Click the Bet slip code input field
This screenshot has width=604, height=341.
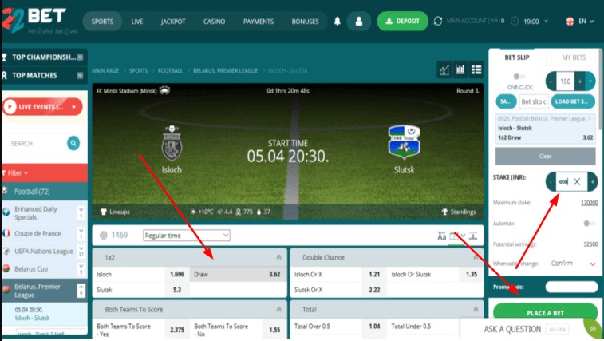534,101
